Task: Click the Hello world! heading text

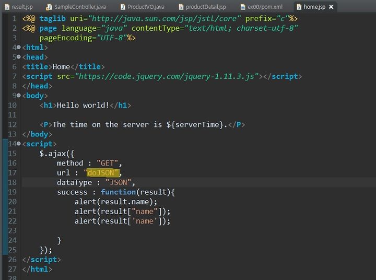Action: (x=83, y=105)
